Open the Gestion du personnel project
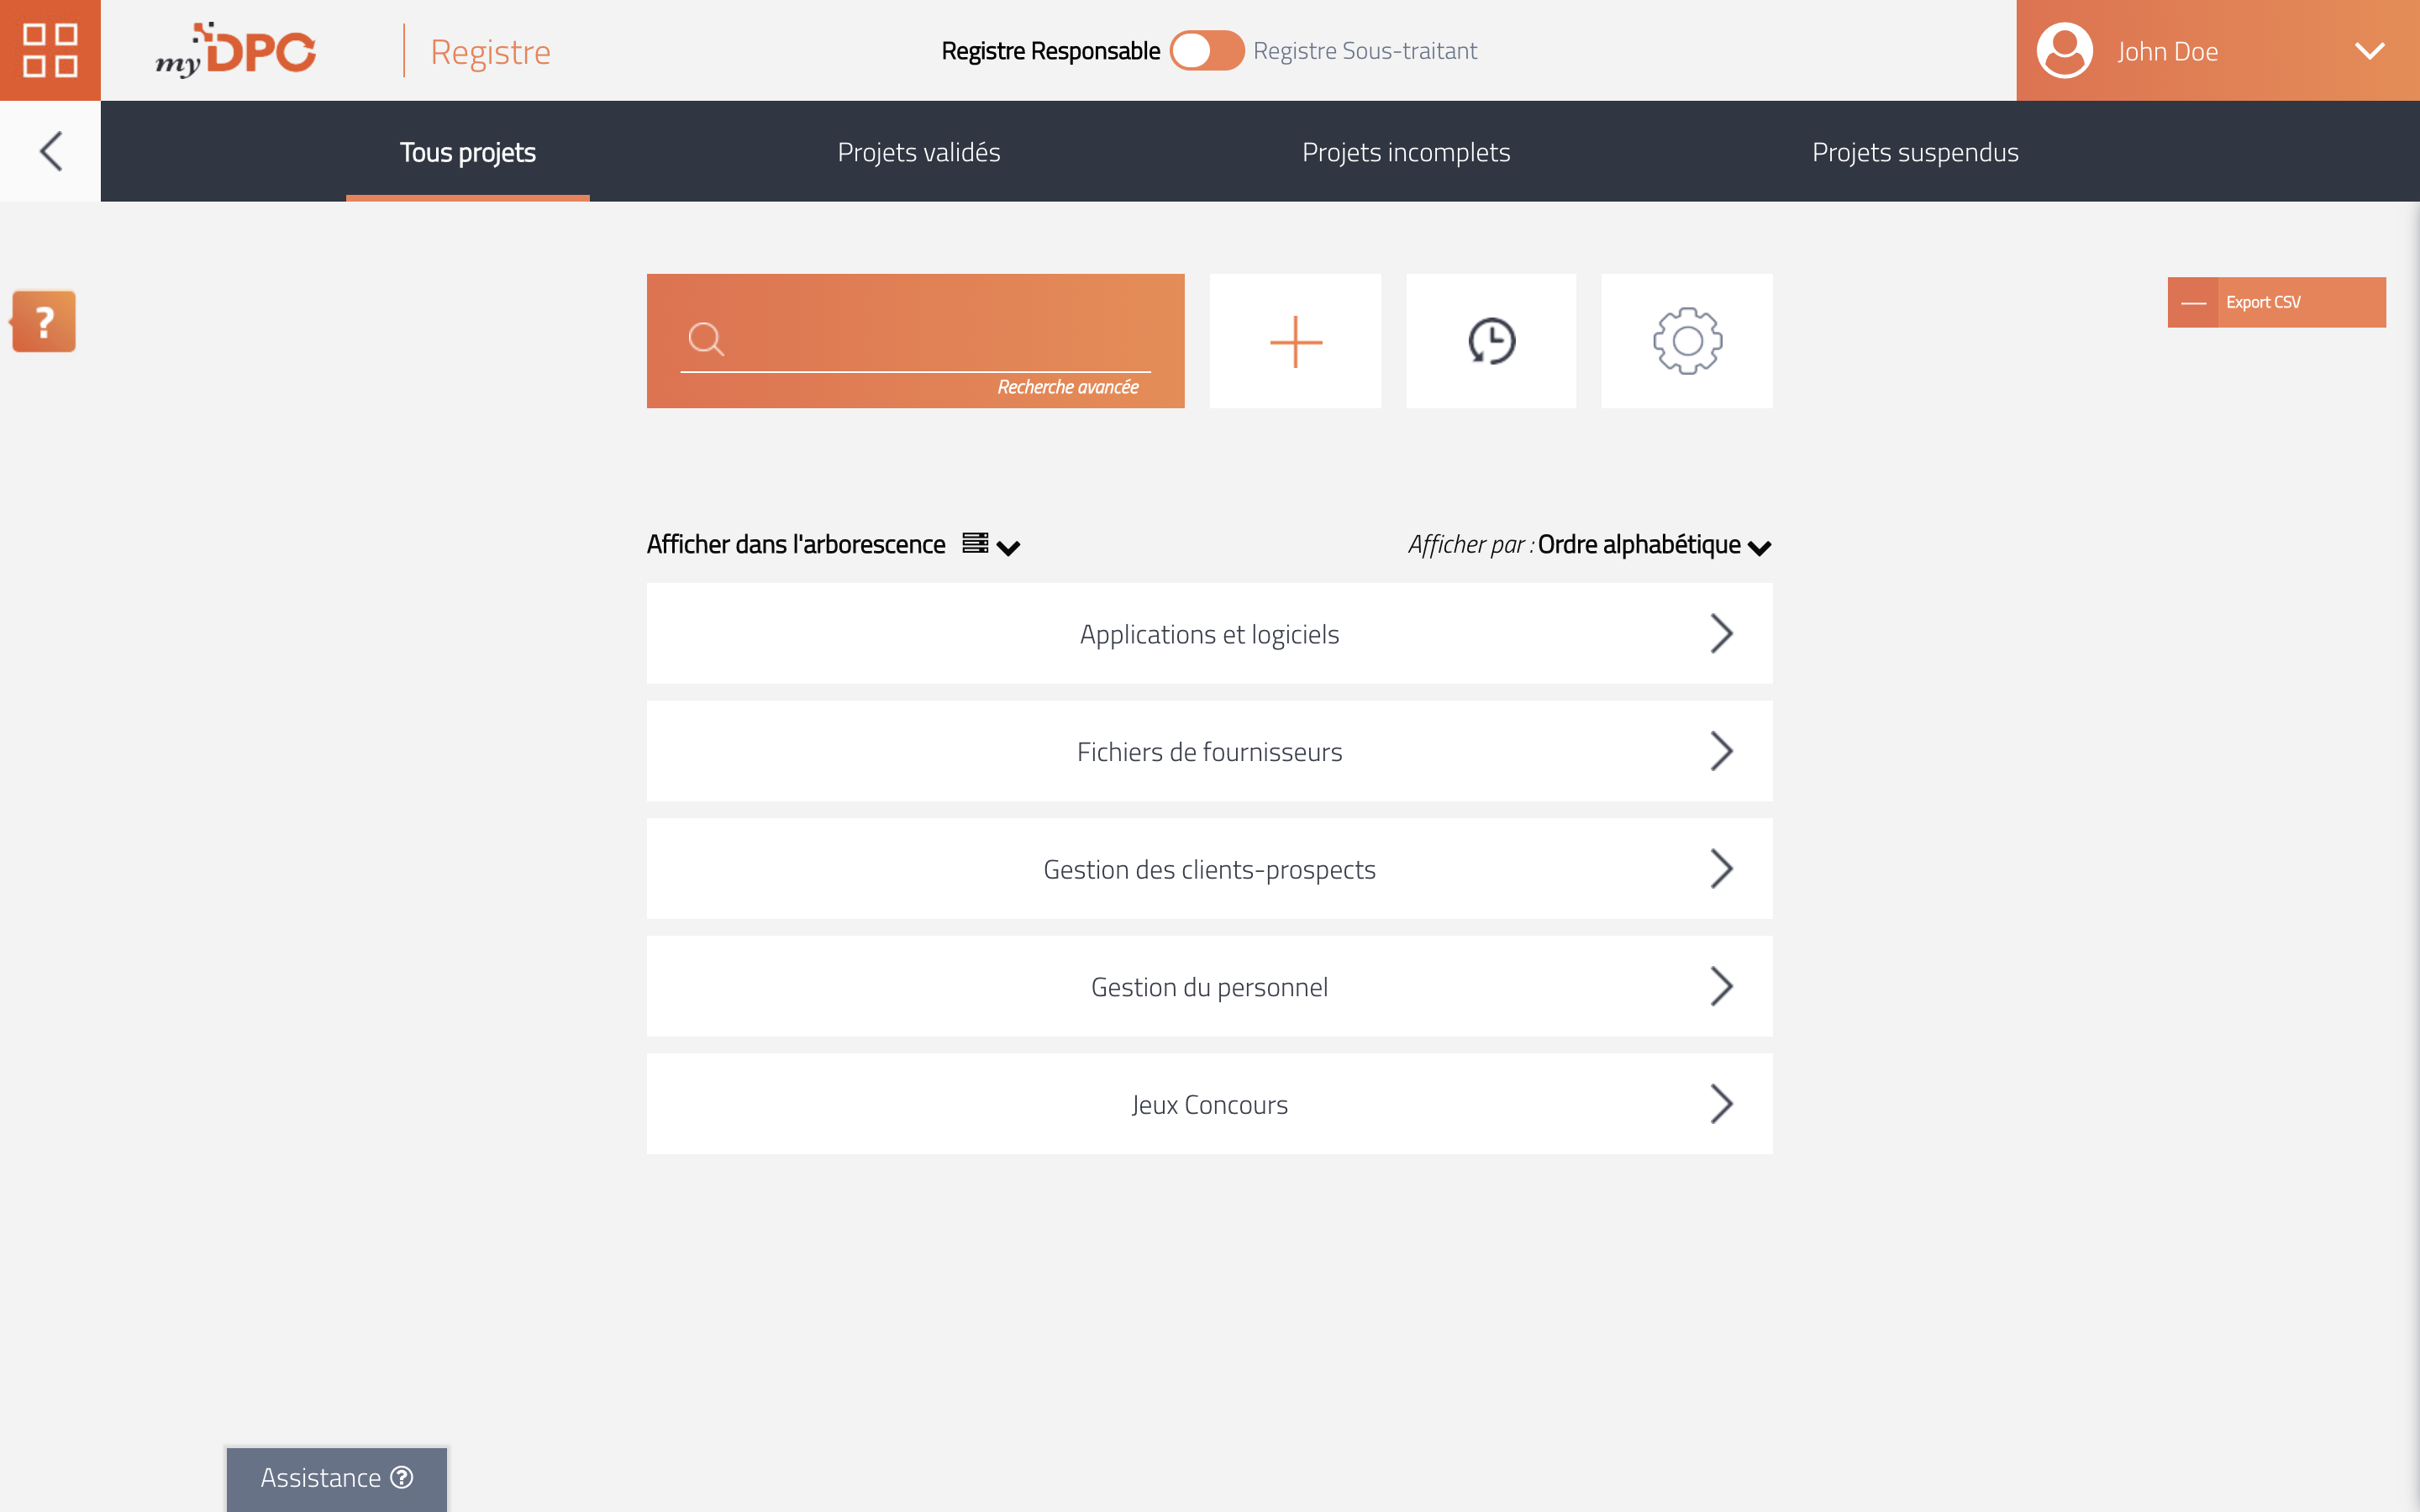Viewport: 2420px width, 1512px height. pyautogui.click(x=1209, y=986)
